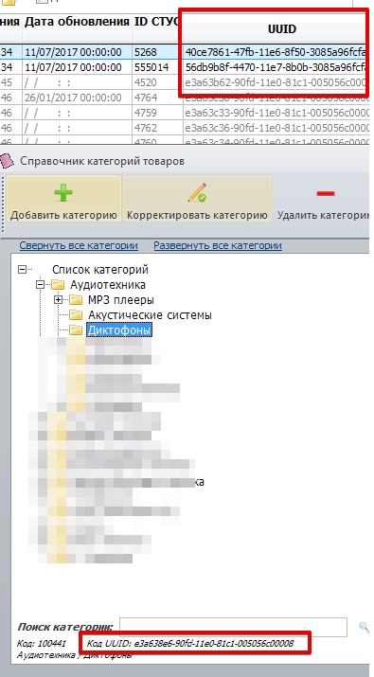The image size is (374, 677).
Task: Click the ID cell 4762
Action: [x=156, y=128]
